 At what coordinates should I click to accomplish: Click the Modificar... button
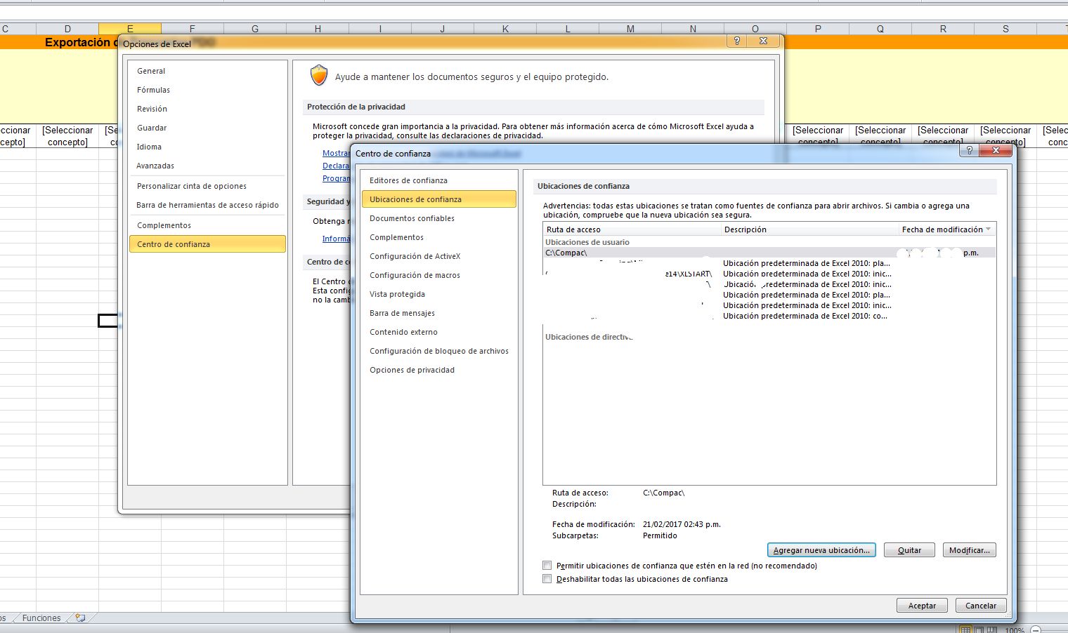969,550
